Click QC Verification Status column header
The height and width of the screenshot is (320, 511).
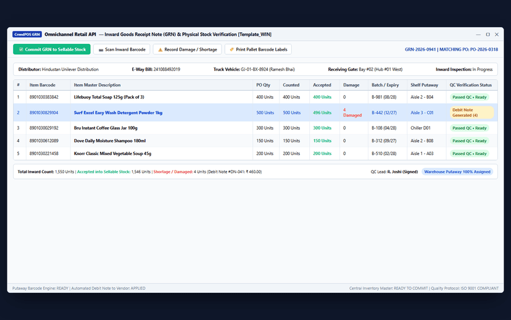[471, 85]
